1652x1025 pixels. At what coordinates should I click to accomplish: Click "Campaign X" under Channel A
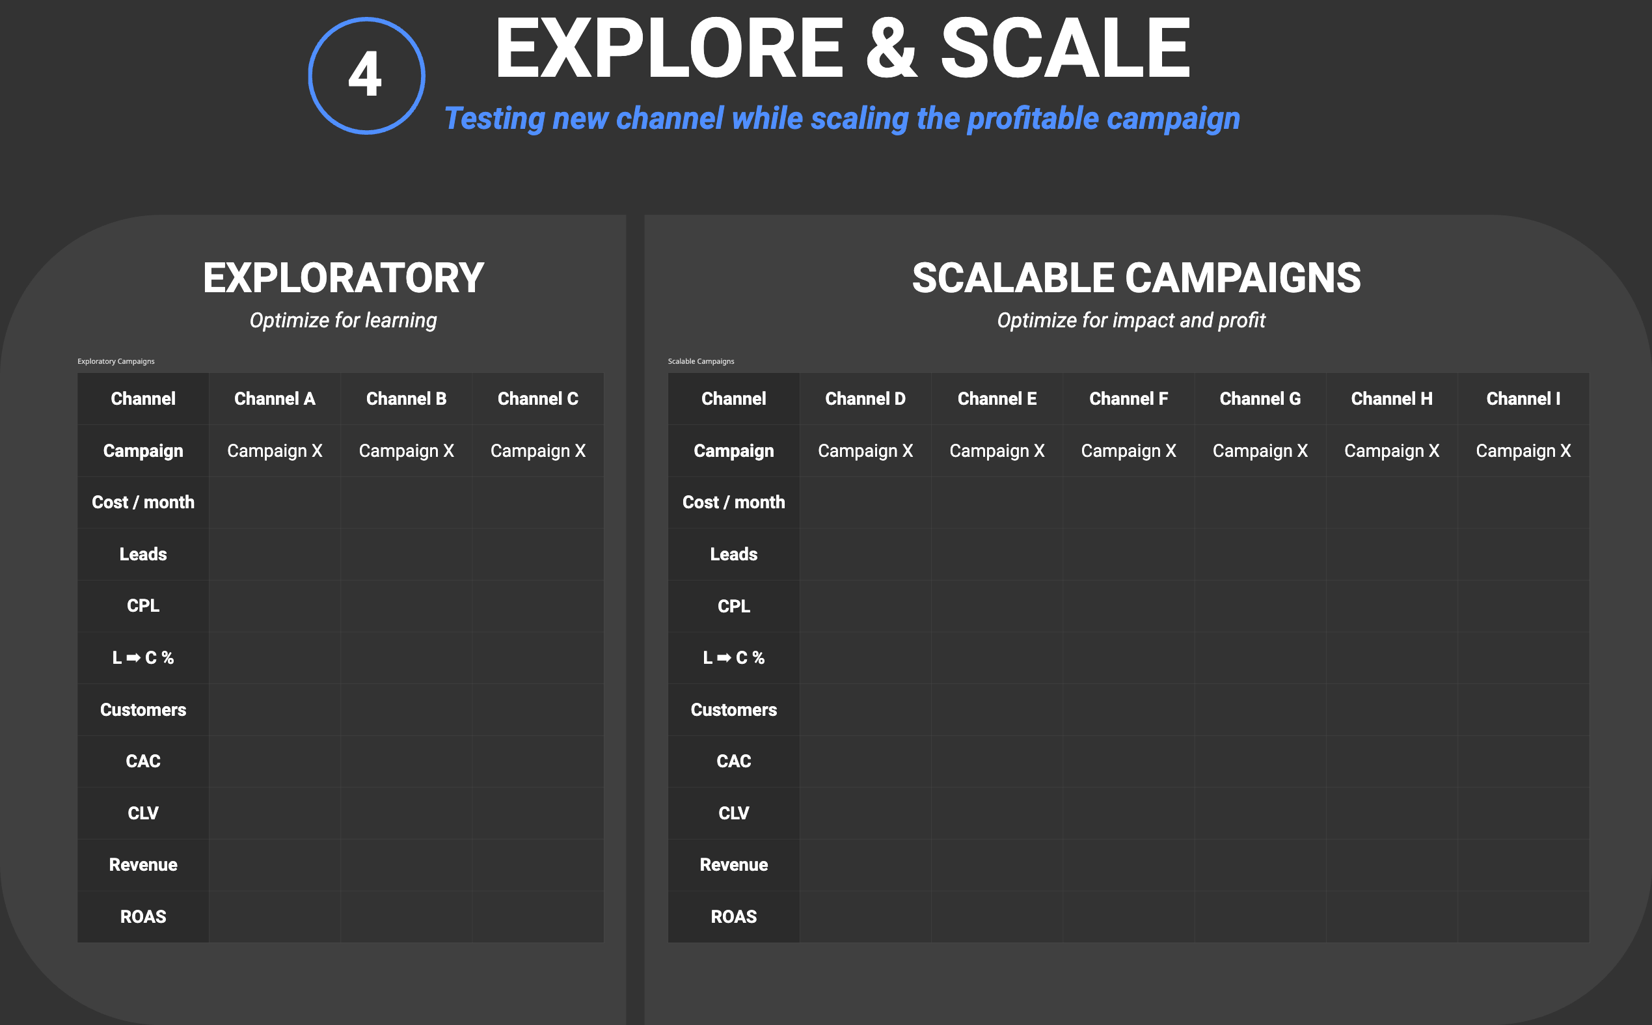[275, 451]
